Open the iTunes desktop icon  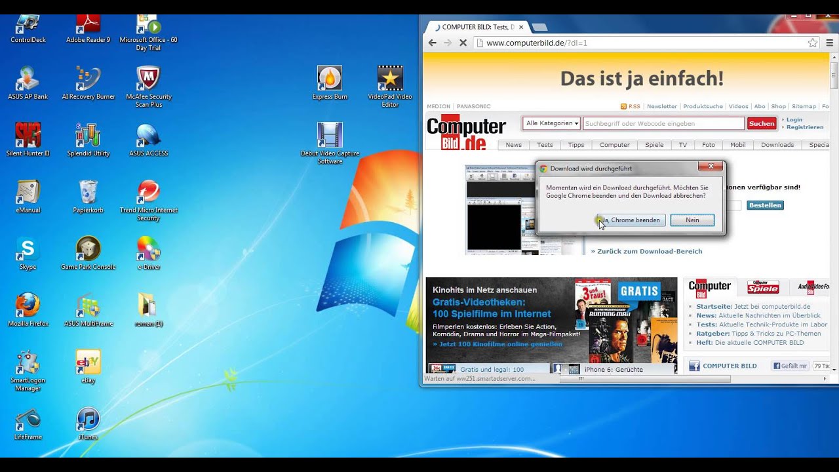(x=88, y=423)
